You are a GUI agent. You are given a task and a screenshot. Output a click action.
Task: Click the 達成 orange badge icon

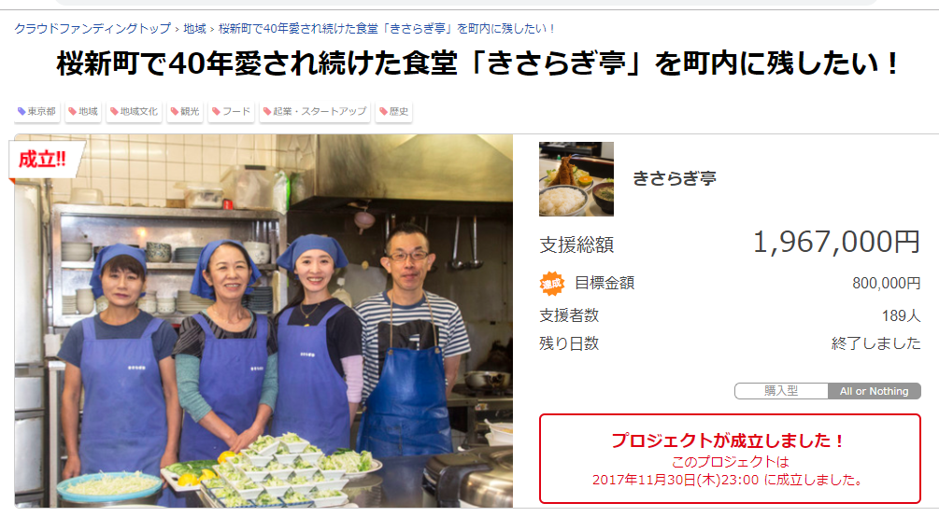point(551,284)
